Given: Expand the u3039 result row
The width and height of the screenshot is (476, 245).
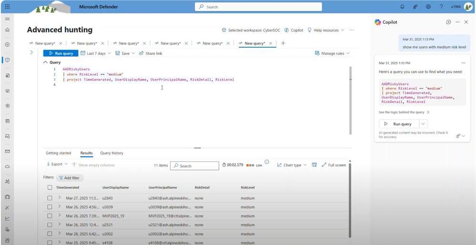Looking at the screenshot, I should [60, 206].
